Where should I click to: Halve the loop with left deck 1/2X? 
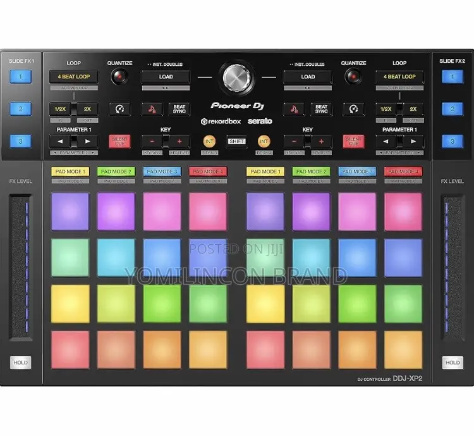click(60, 109)
